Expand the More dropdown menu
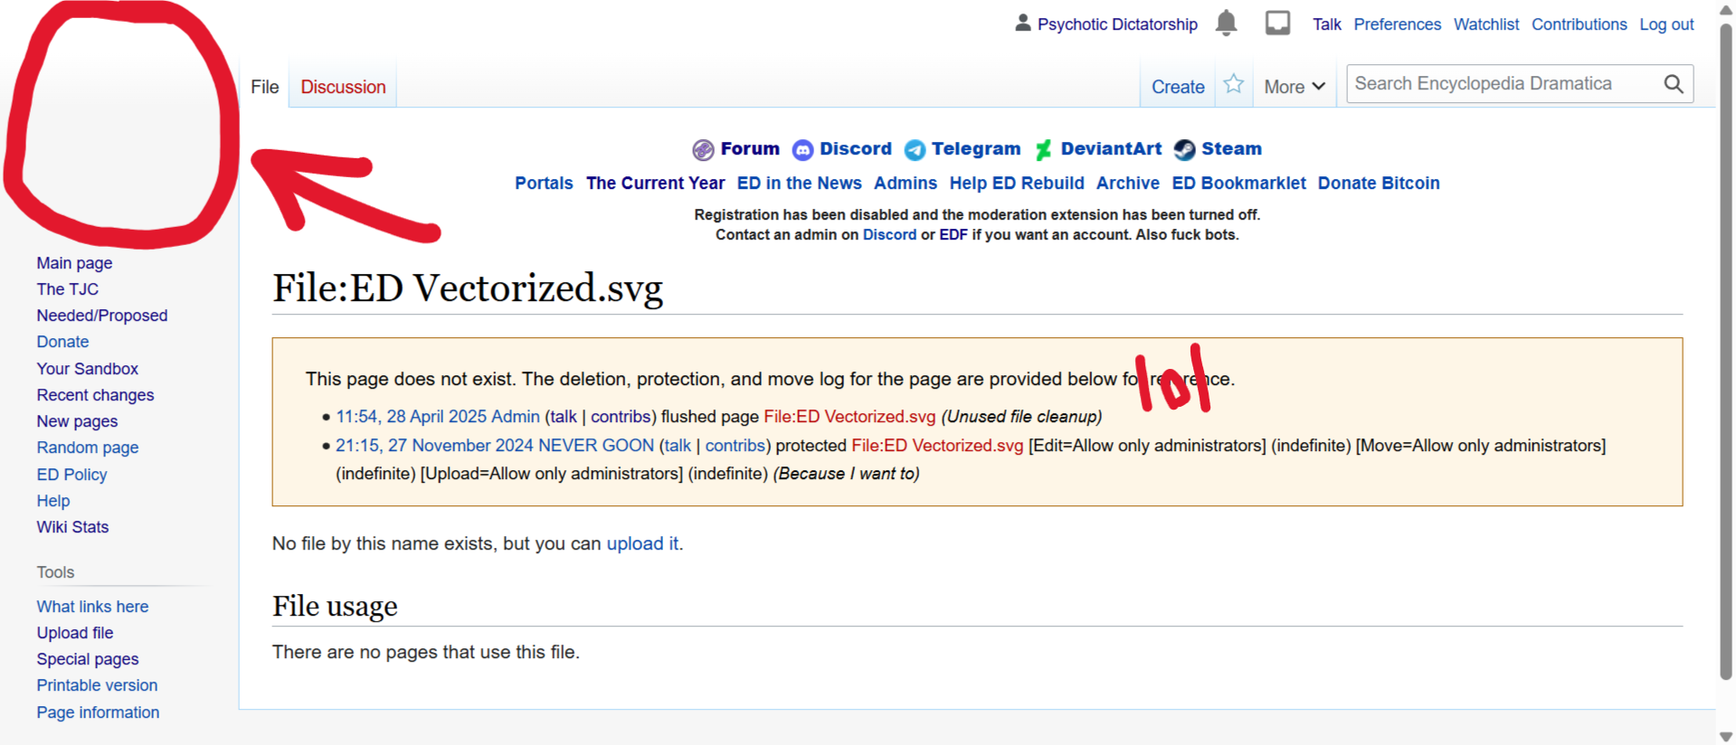Screen dimensions: 1736x745 click(1294, 87)
